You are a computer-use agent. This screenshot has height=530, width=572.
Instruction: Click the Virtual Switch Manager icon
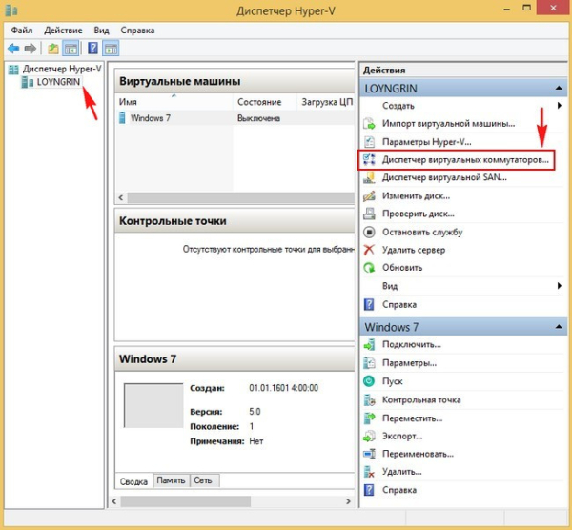point(370,160)
